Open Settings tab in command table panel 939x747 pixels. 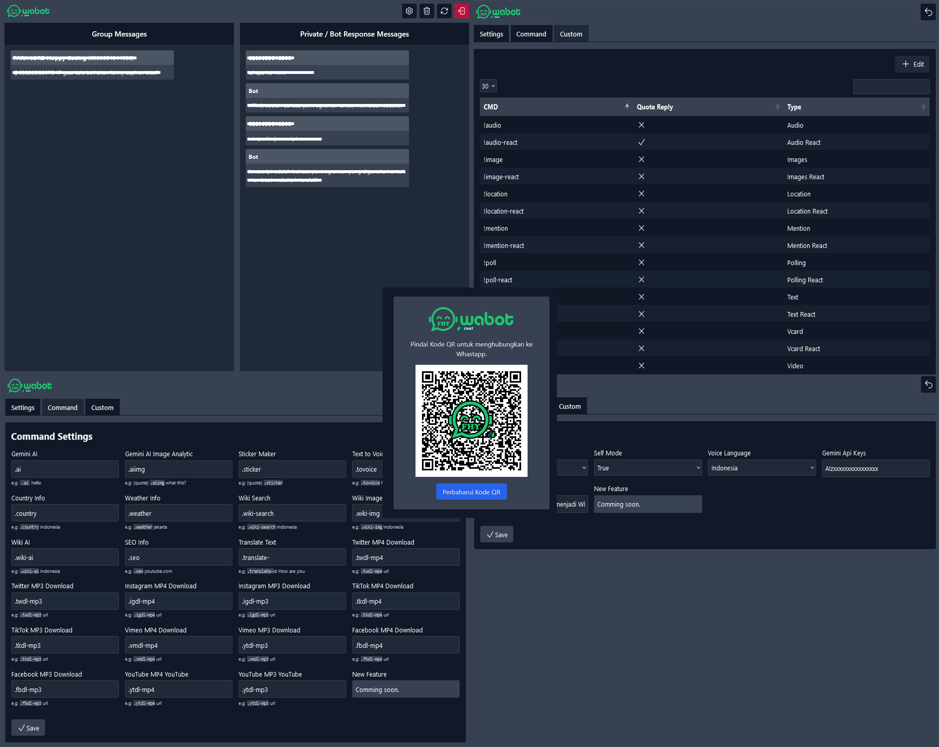coord(491,34)
